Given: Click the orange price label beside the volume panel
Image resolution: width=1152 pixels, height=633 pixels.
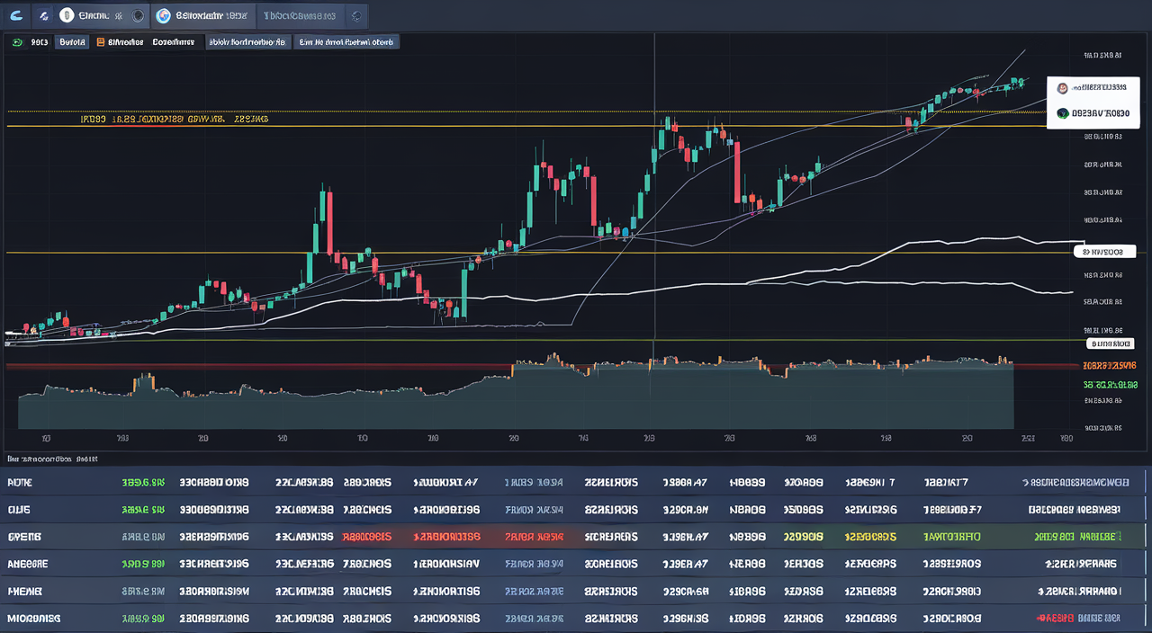Looking at the screenshot, I should pos(1109,366).
